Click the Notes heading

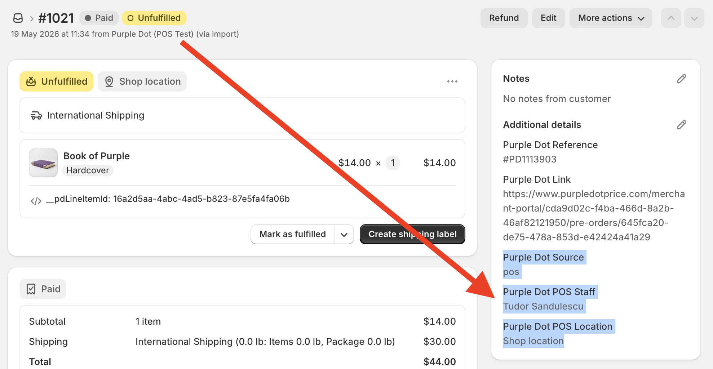tap(516, 79)
